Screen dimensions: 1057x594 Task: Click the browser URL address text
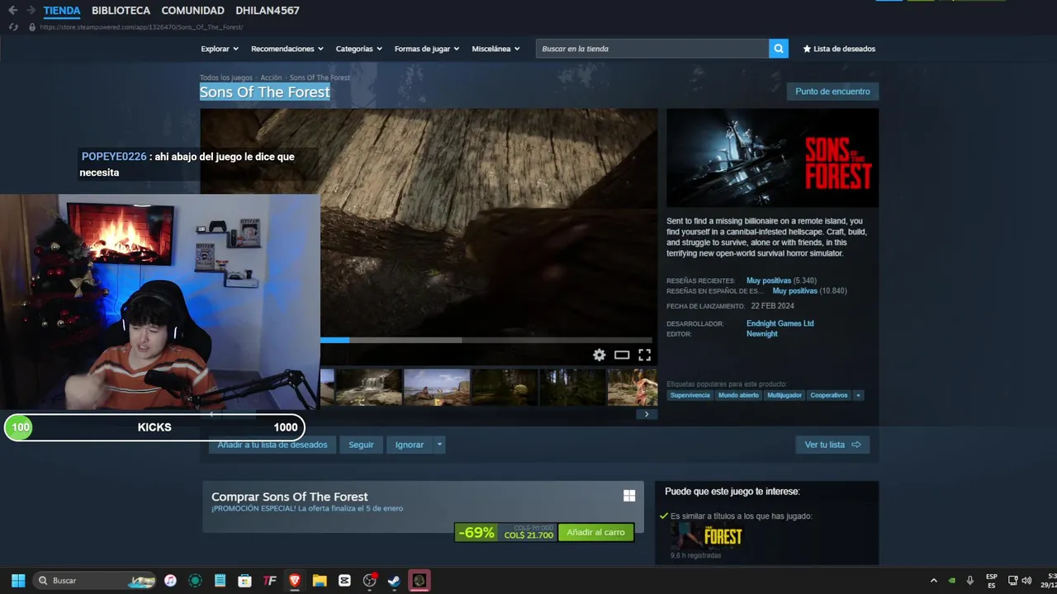pos(141,27)
